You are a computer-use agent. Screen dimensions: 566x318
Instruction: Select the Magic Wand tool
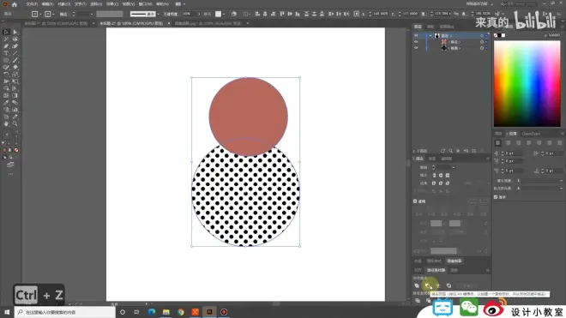coord(6,39)
